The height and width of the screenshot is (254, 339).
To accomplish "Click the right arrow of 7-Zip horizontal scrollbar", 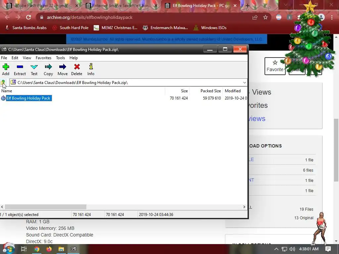I will click(x=244, y=207).
